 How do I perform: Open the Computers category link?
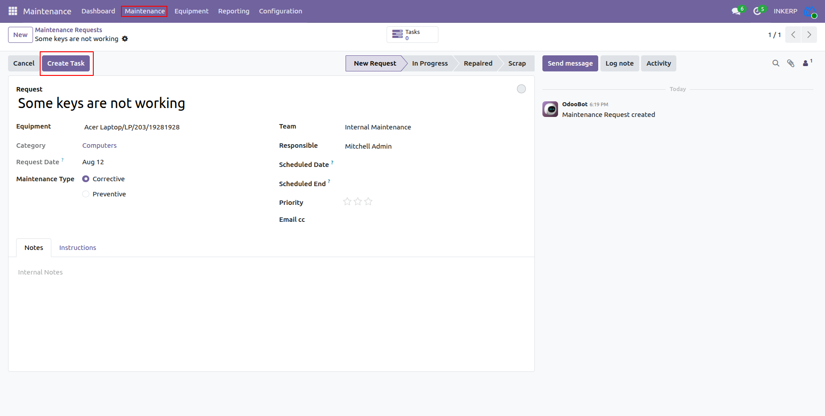[100, 146]
